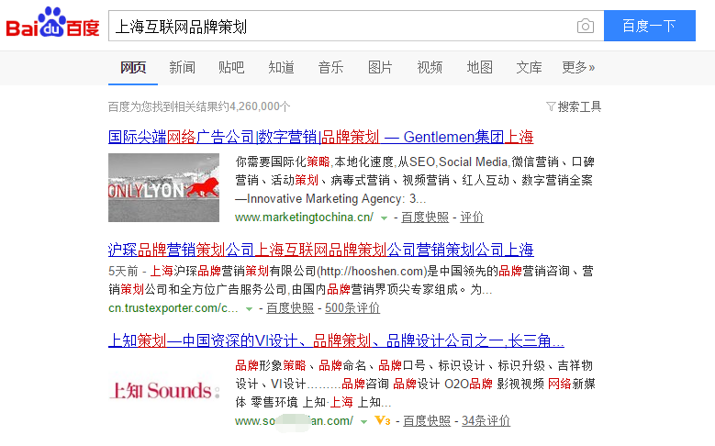This screenshot has height=446, width=715.
Task: Switch to the 图片 tab
Action: click(380, 68)
